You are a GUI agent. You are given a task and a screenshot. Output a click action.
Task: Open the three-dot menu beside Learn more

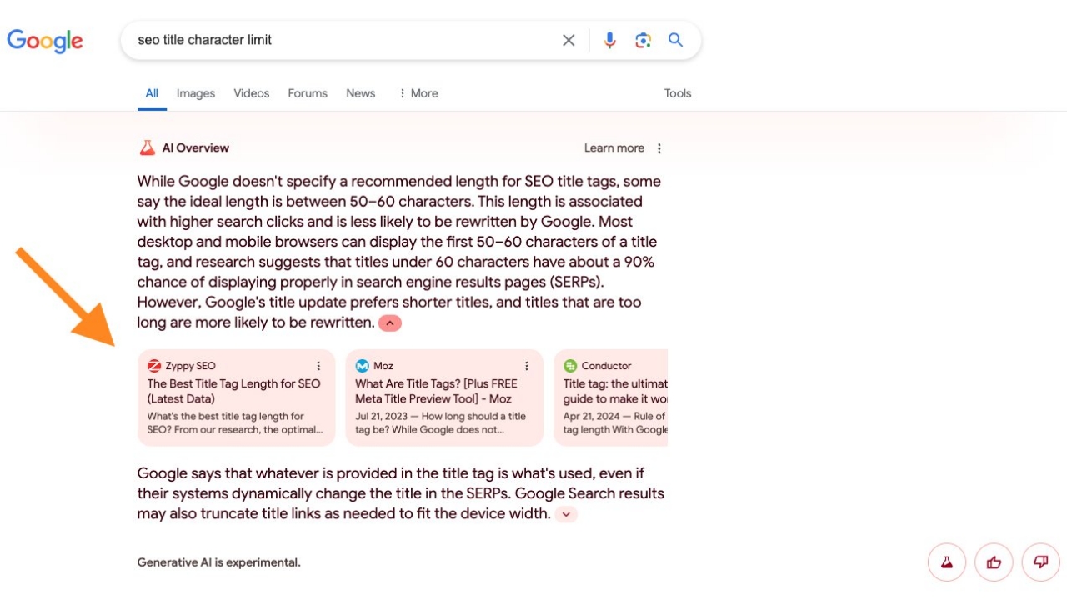659,147
